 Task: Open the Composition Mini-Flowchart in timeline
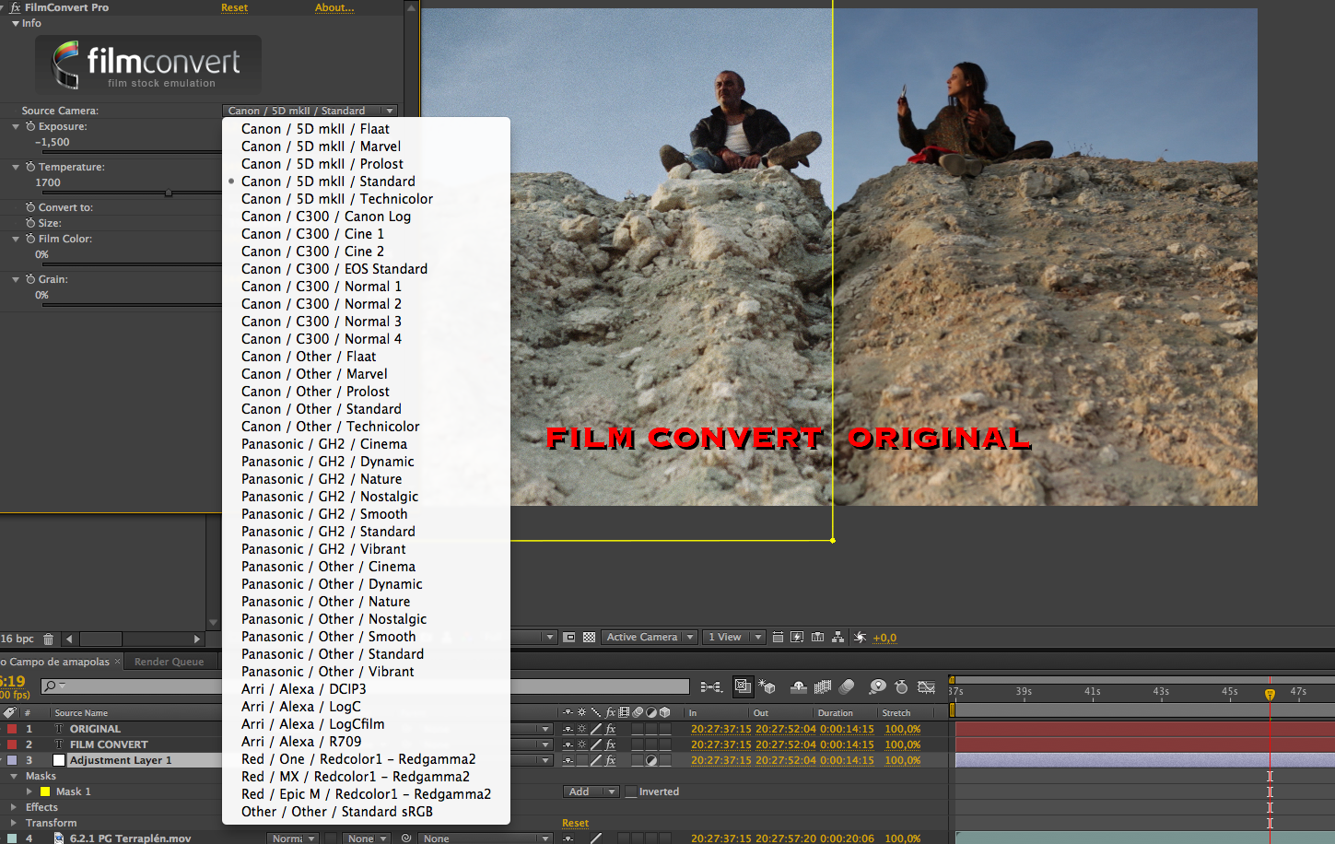[x=711, y=686]
